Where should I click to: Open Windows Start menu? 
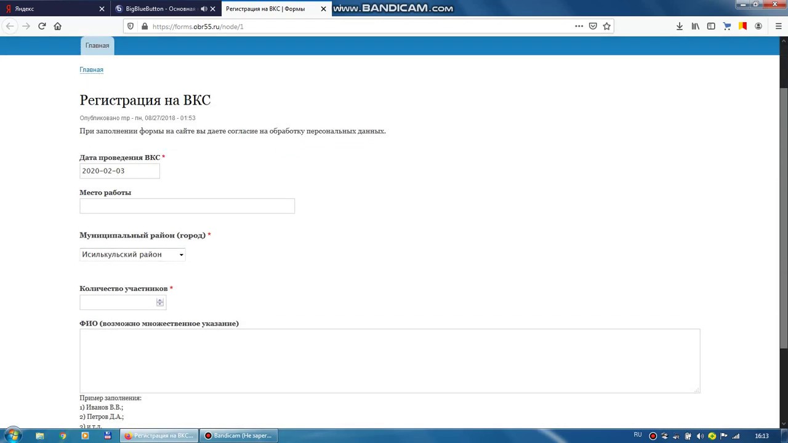coord(13,436)
